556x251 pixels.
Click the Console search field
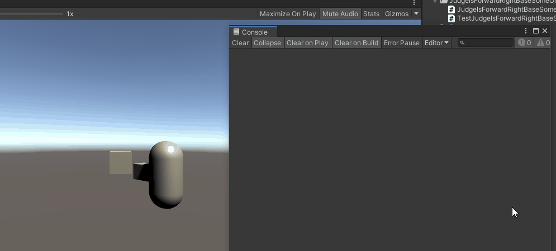(486, 43)
